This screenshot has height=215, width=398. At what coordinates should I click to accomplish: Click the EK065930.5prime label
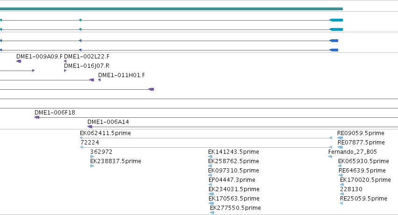pyautogui.click(x=363, y=161)
